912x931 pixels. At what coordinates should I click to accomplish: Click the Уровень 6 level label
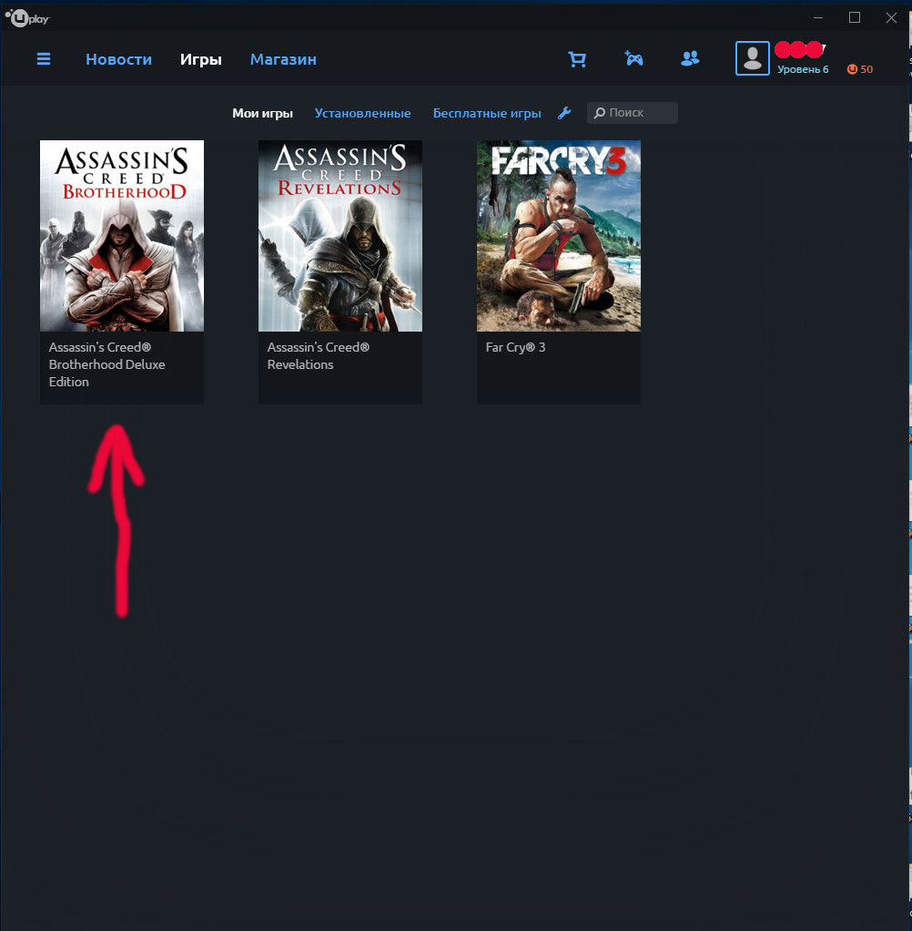(x=803, y=69)
